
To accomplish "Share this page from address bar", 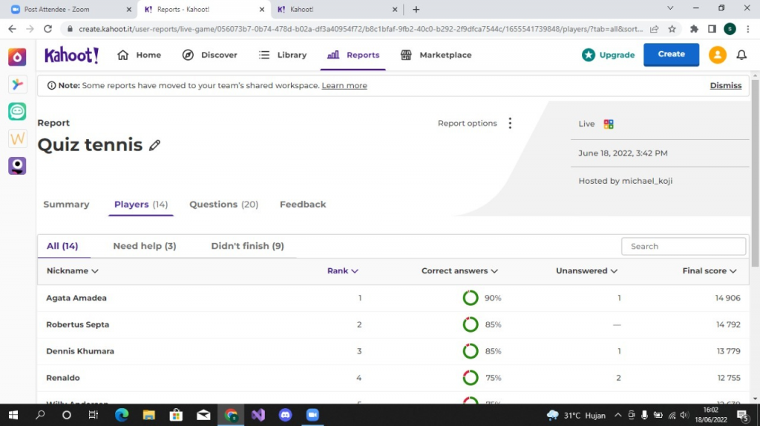I will point(655,29).
